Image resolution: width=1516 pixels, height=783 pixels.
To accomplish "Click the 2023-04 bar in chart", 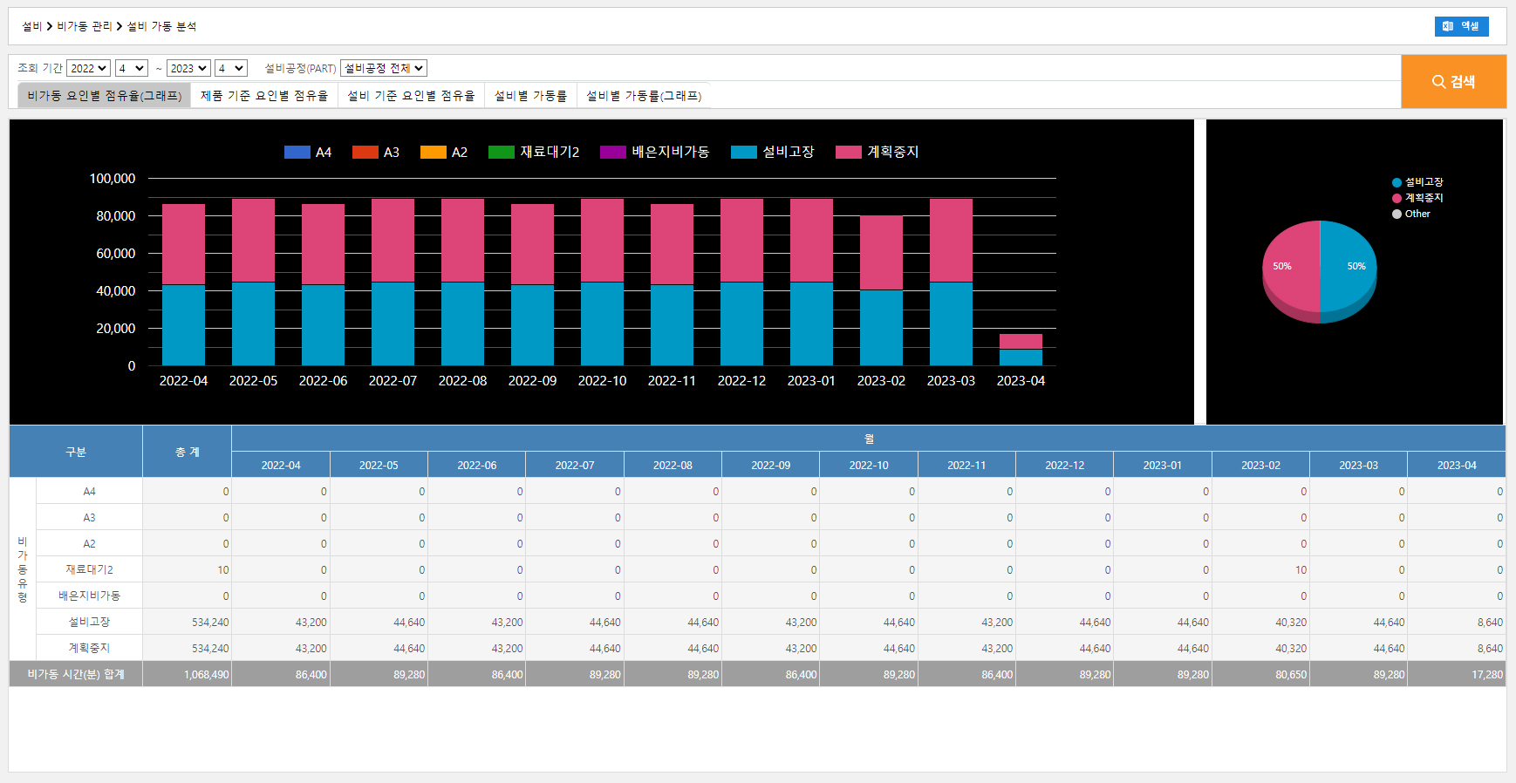I will 1021,350.
